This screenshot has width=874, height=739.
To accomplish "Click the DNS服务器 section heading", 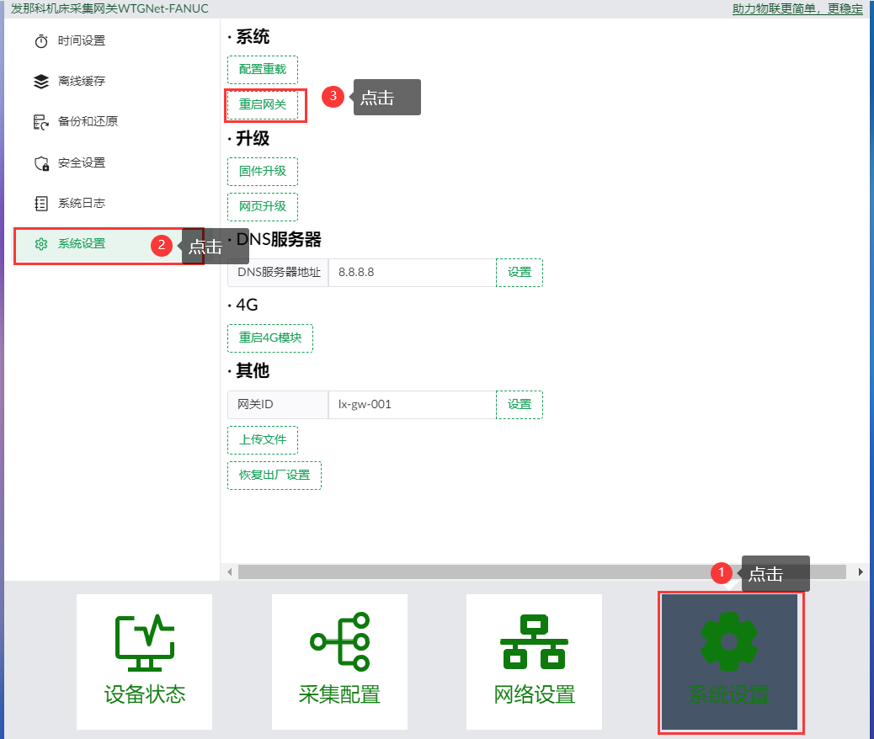I will (x=279, y=240).
